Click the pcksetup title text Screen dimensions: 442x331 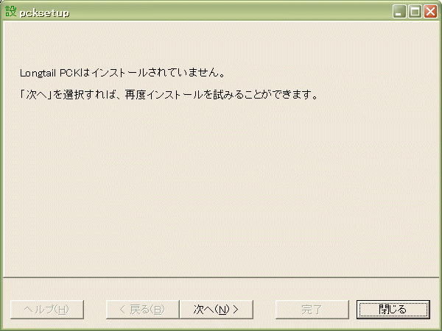44,13
